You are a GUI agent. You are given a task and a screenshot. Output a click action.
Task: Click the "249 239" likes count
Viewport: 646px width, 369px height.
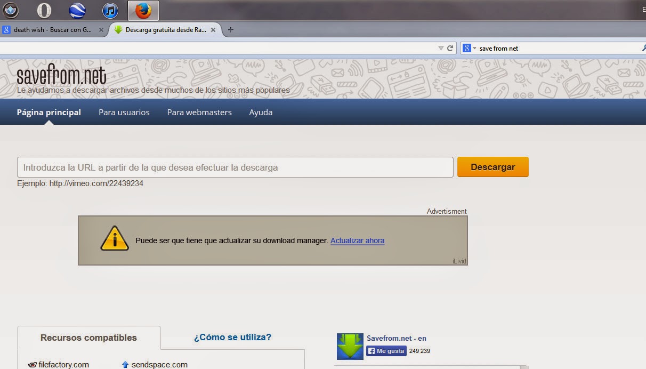pyautogui.click(x=419, y=351)
